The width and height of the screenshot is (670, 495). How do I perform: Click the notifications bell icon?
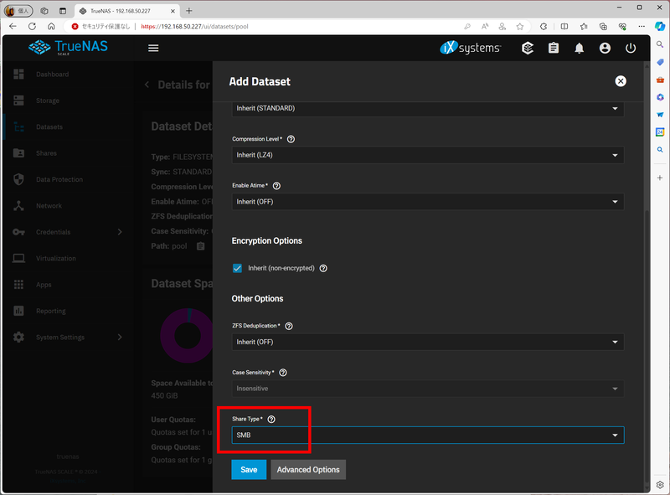click(579, 48)
